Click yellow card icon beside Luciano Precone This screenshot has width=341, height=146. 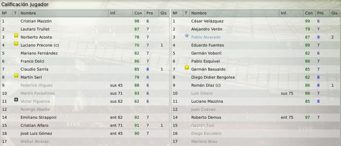pos(16,43)
